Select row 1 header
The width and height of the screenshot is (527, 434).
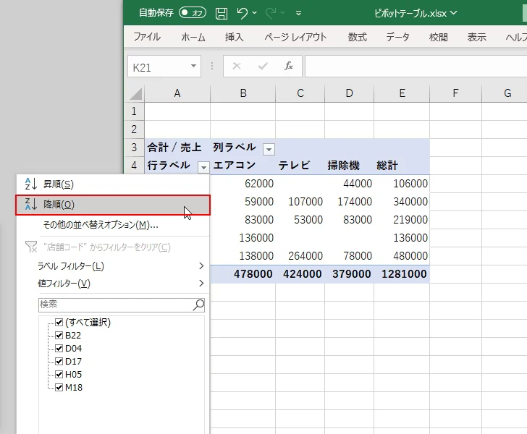click(134, 111)
